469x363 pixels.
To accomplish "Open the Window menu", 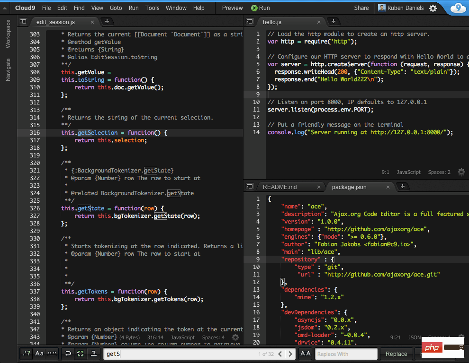I will point(176,8).
